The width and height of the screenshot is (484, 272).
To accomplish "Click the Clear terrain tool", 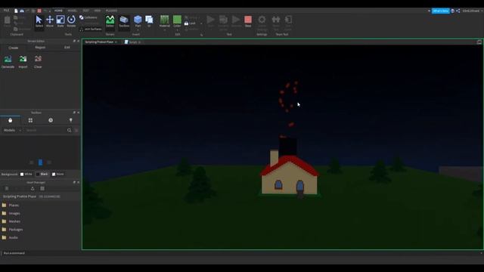I will click(38, 61).
